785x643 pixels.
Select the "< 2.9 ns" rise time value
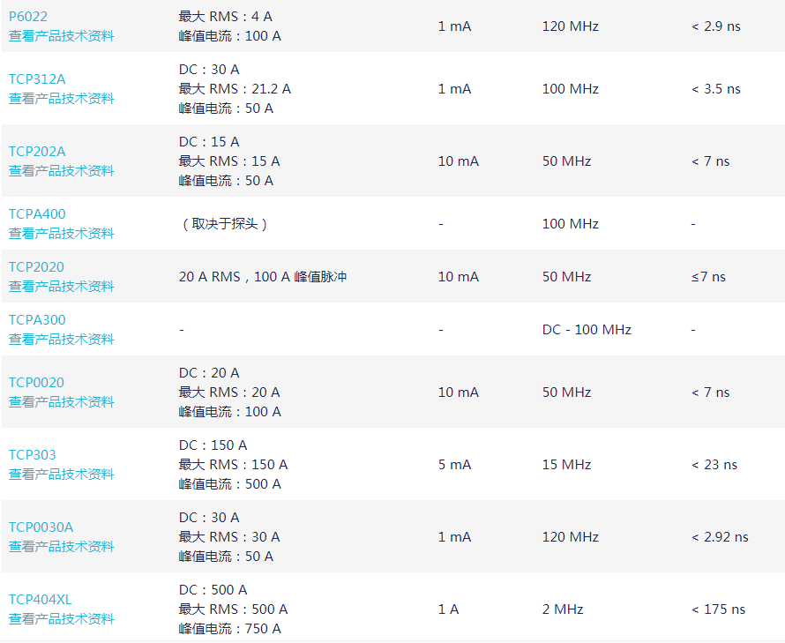click(x=716, y=26)
